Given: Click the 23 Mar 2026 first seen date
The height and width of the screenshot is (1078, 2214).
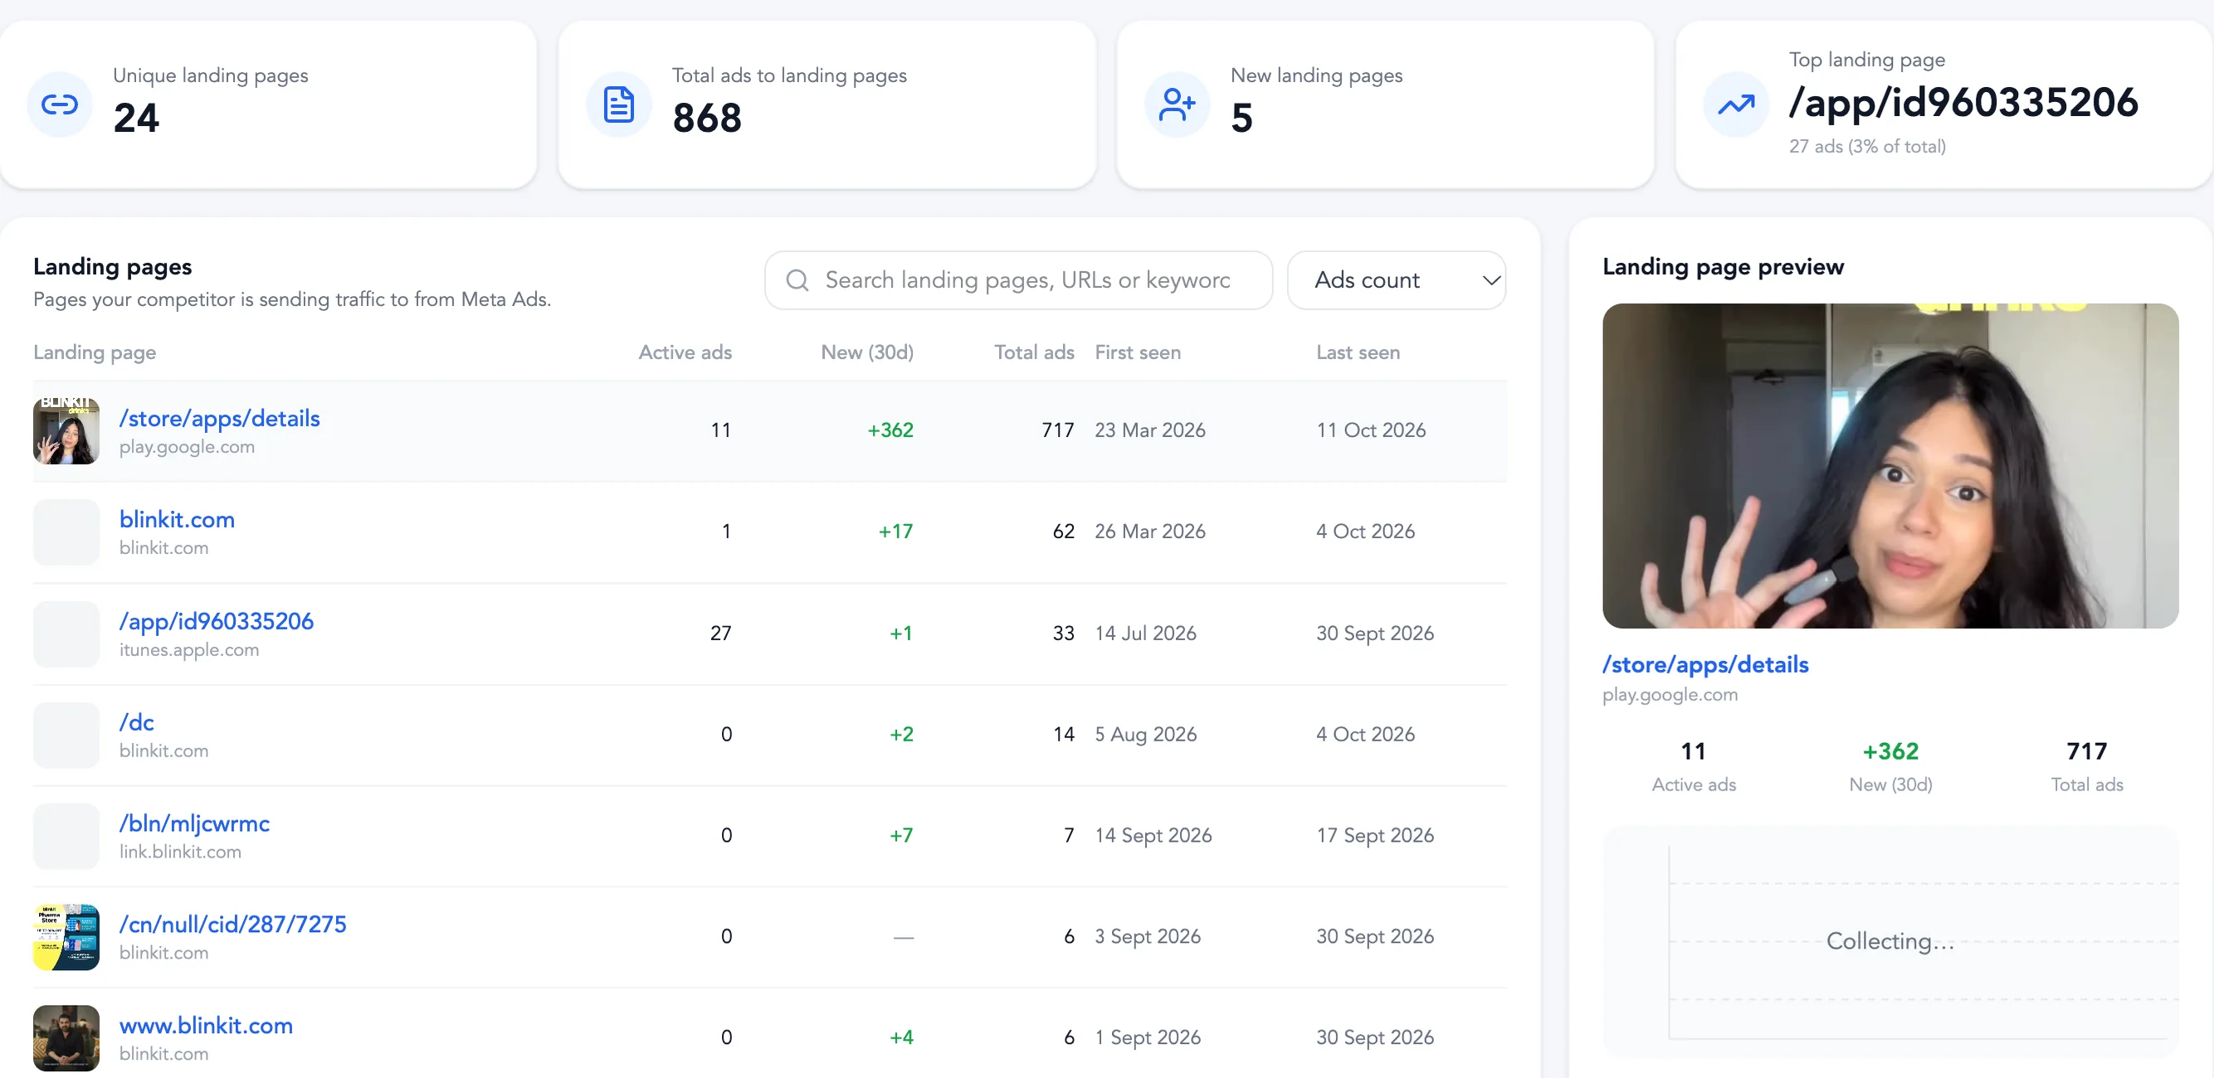Looking at the screenshot, I should pyautogui.click(x=1150, y=430).
